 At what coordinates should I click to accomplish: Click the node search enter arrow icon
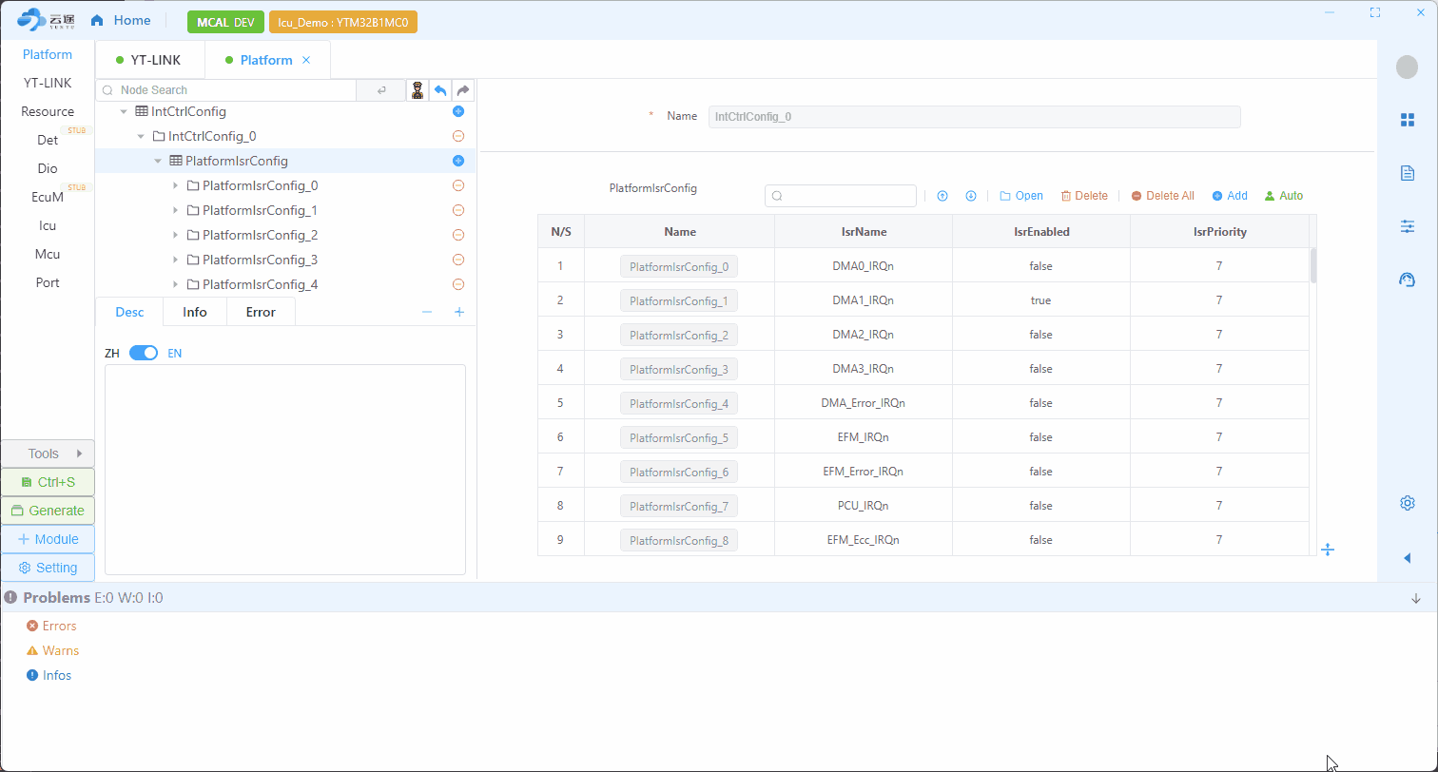381,90
